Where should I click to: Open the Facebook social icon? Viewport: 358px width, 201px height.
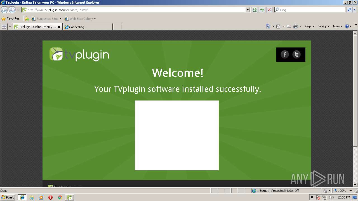pyautogui.click(x=285, y=54)
